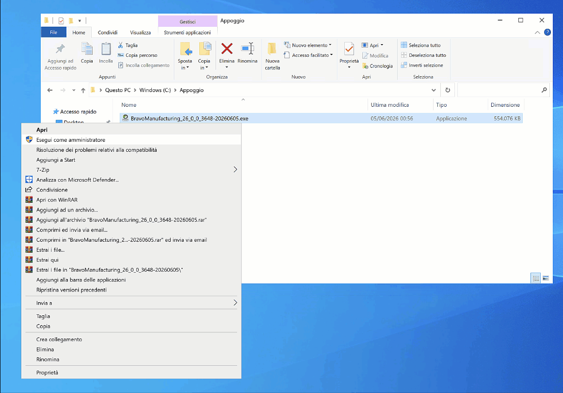This screenshot has width=563, height=393.
Task: Click Windows (C:) in address path
Action: [x=155, y=90]
